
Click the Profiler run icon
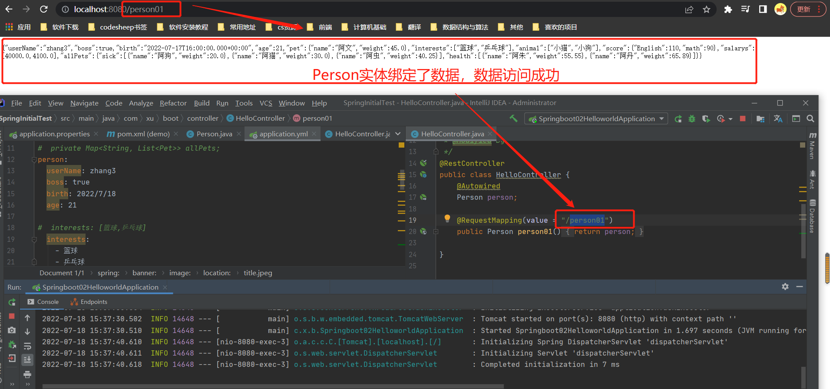click(721, 119)
